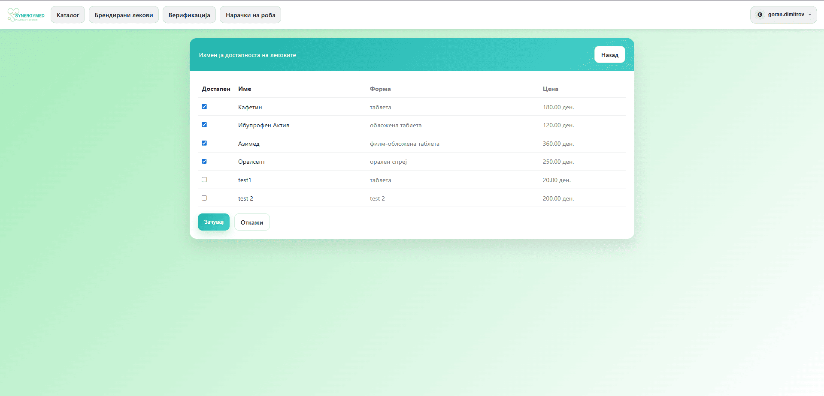The width and height of the screenshot is (824, 396).
Task: Go to Брендирани лекови page
Action: 124,15
